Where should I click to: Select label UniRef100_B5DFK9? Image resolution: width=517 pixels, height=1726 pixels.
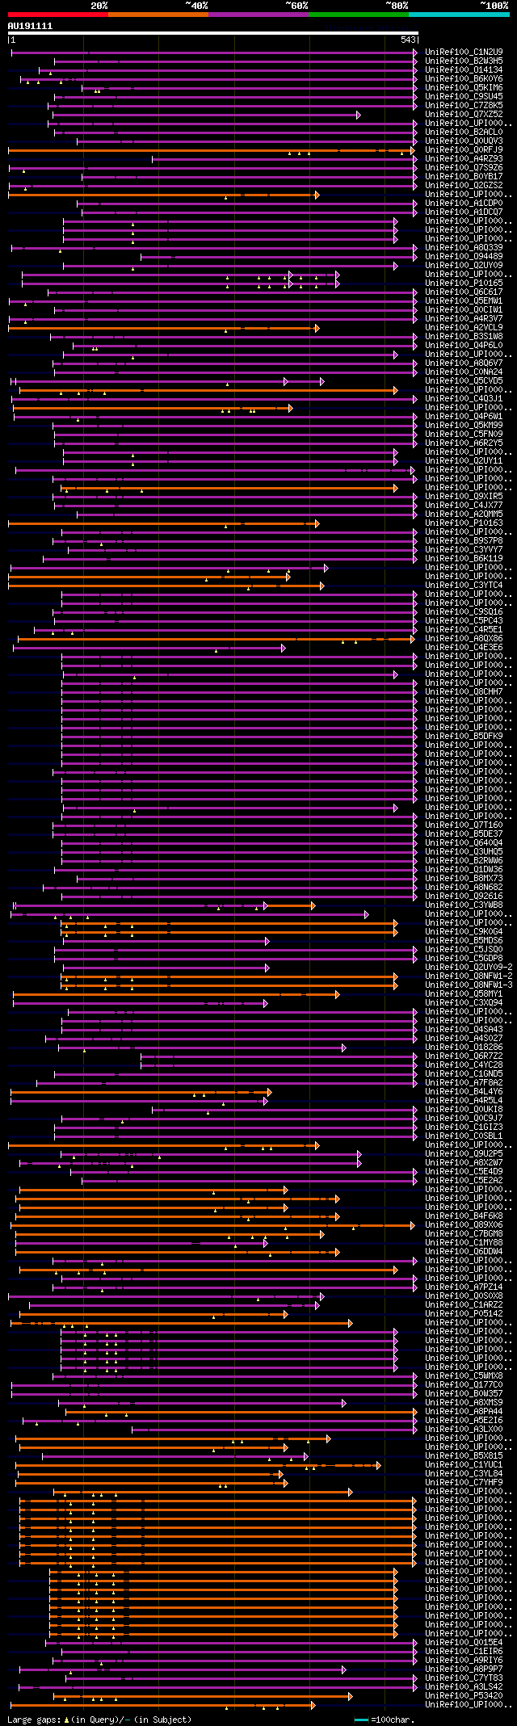point(464,736)
